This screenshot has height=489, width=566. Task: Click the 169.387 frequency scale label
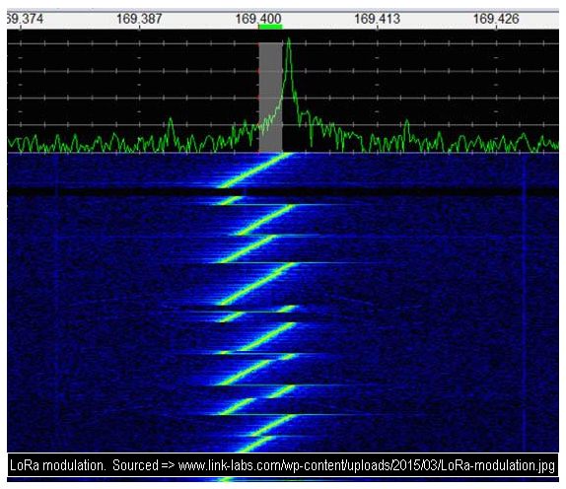(139, 19)
